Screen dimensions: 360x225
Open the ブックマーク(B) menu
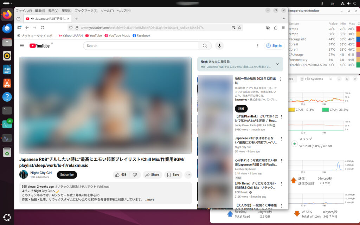[x=86, y=11]
